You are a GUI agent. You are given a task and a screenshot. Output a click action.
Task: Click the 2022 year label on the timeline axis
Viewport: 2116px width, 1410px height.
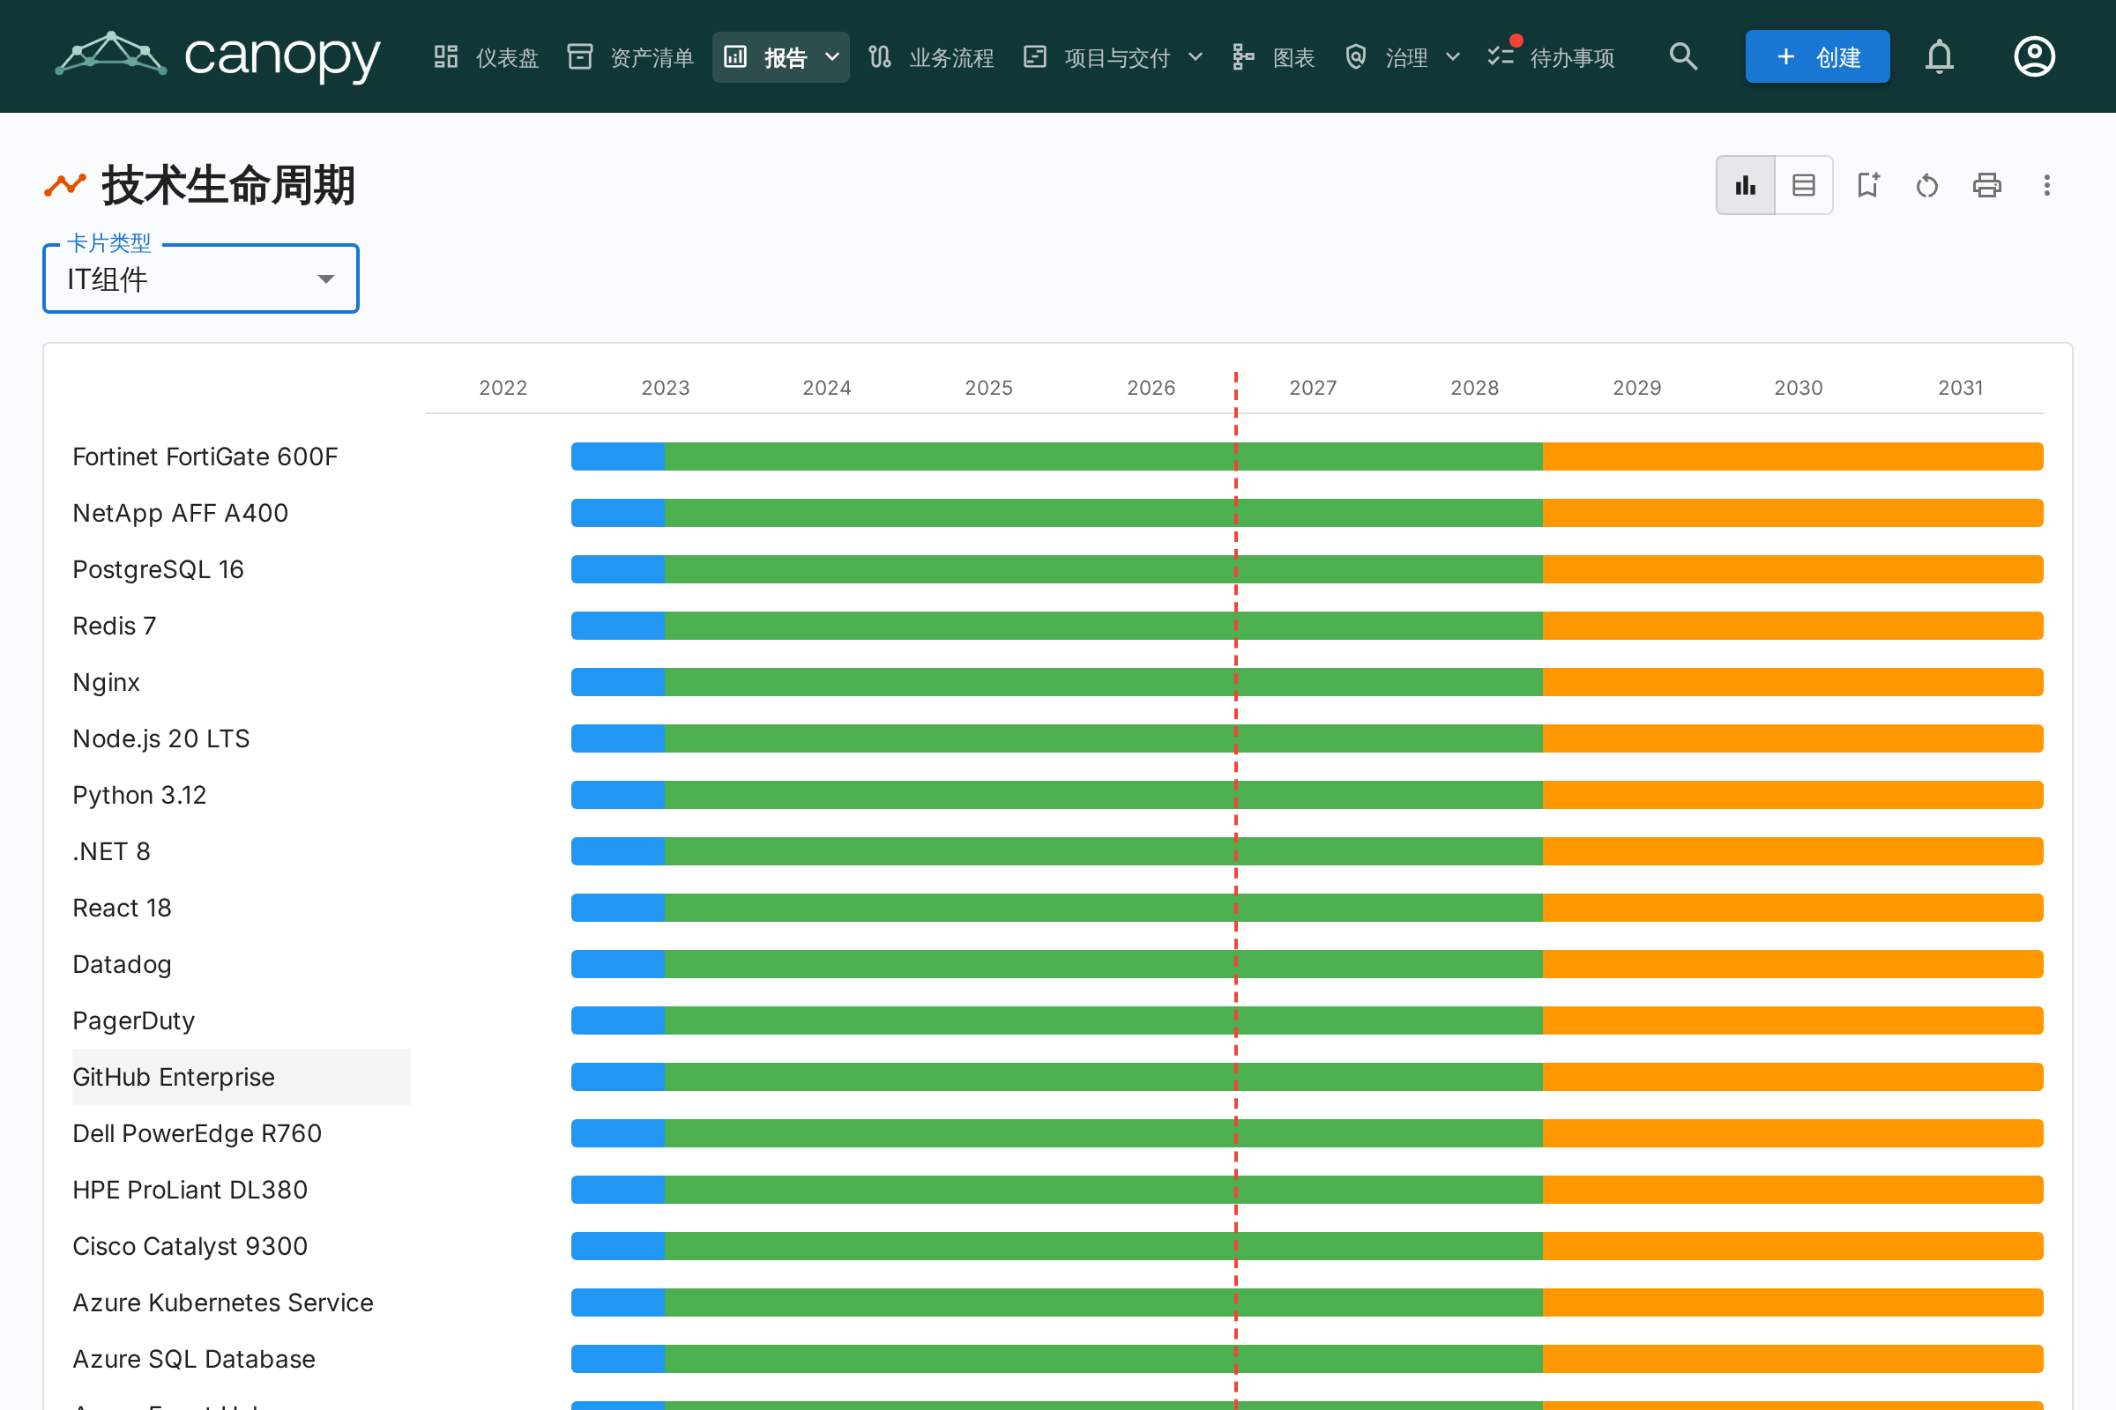point(503,388)
